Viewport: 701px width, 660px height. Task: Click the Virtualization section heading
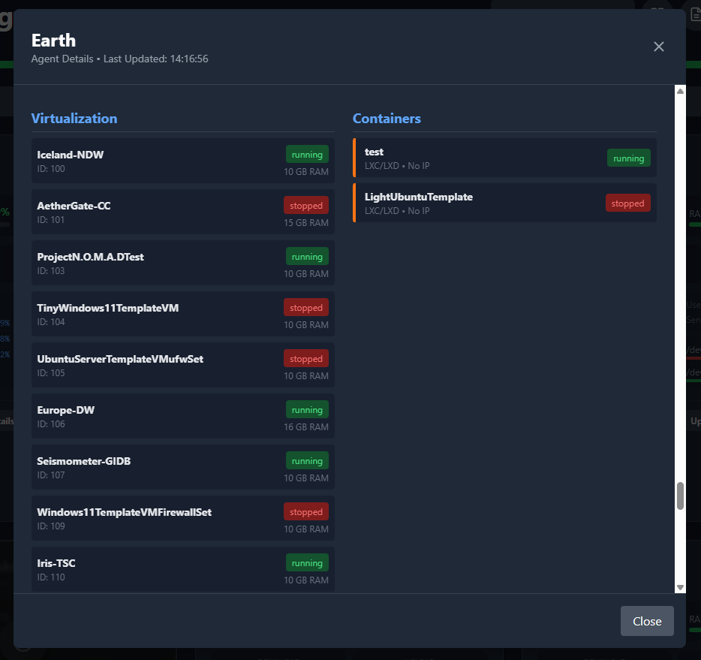[74, 118]
